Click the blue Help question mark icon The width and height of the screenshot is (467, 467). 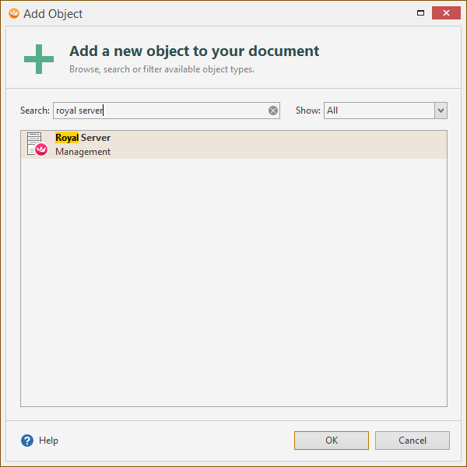tap(27, 441)
